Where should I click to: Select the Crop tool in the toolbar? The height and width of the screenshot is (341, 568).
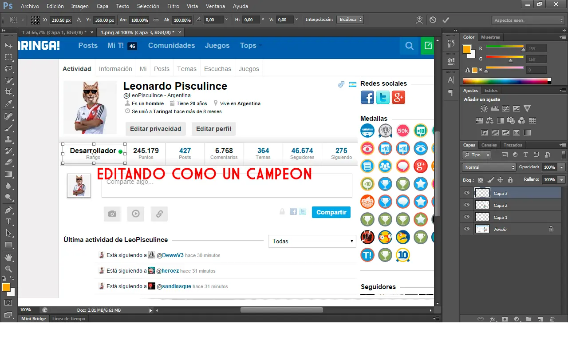click(8, 92)
